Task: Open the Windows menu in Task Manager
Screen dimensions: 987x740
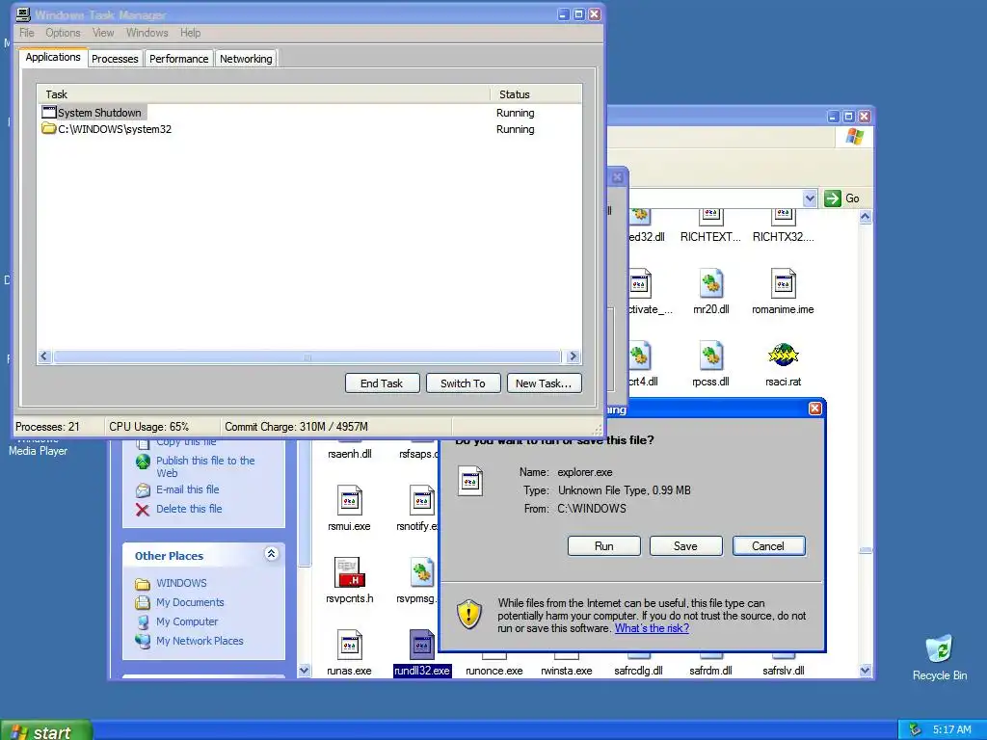Action: (147, 33)
